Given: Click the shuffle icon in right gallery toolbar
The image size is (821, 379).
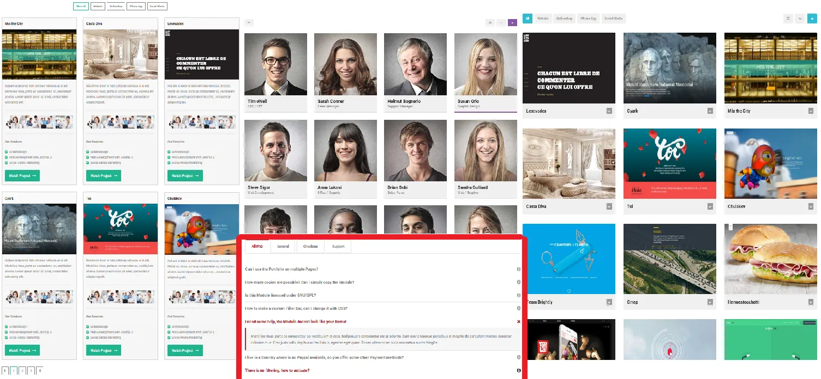Looking at the screenshot, I should [x=788, y=19].
